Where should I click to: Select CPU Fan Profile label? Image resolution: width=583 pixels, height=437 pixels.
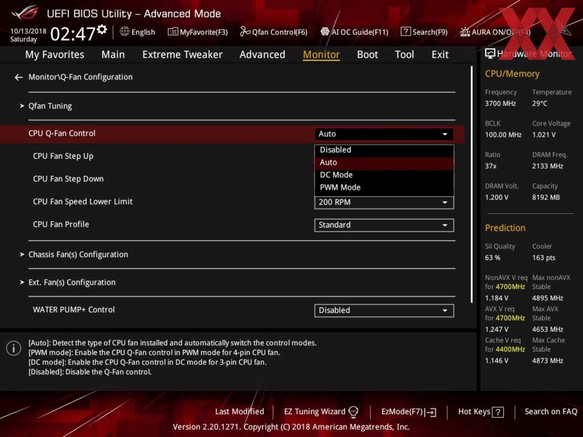[x=61, y=224]
